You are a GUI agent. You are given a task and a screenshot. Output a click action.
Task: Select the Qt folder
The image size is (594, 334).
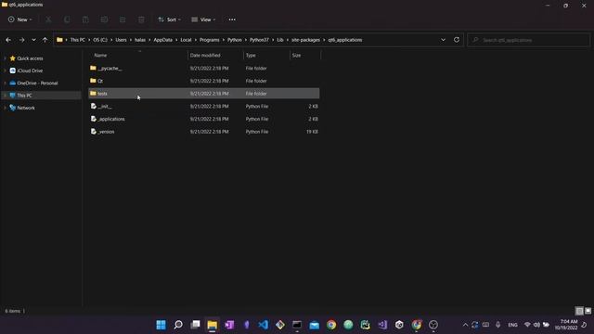click(204, 81)
